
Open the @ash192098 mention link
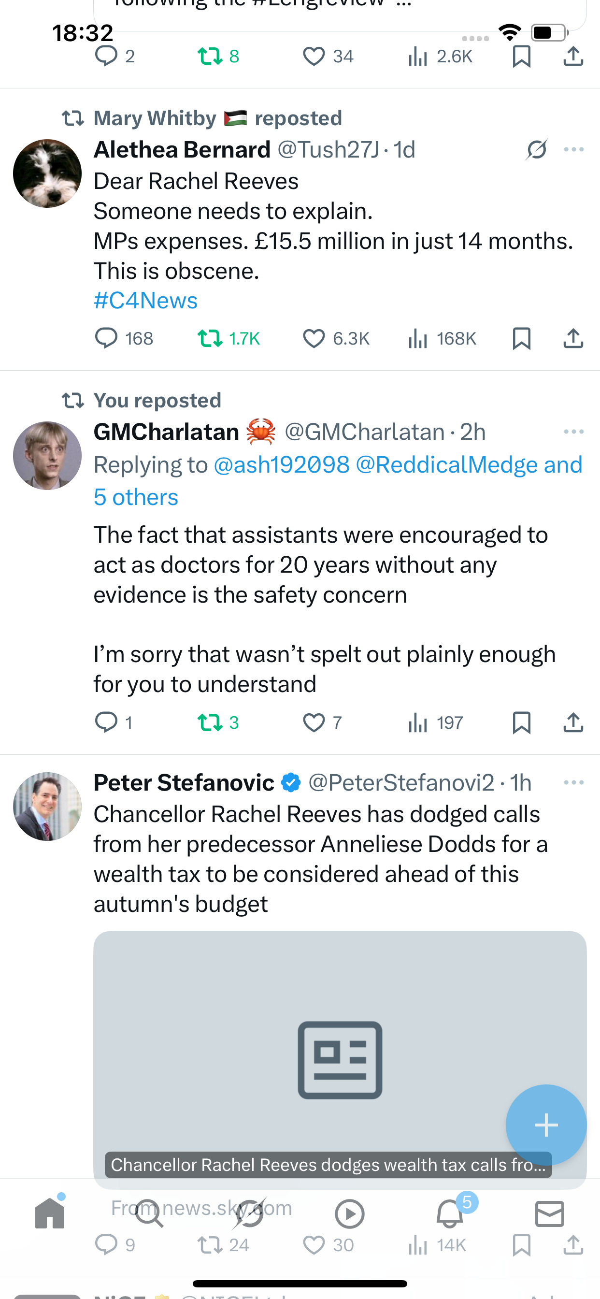click(281, 465)
